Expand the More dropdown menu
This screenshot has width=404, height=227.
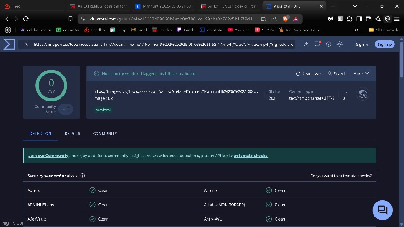point(361,73)
